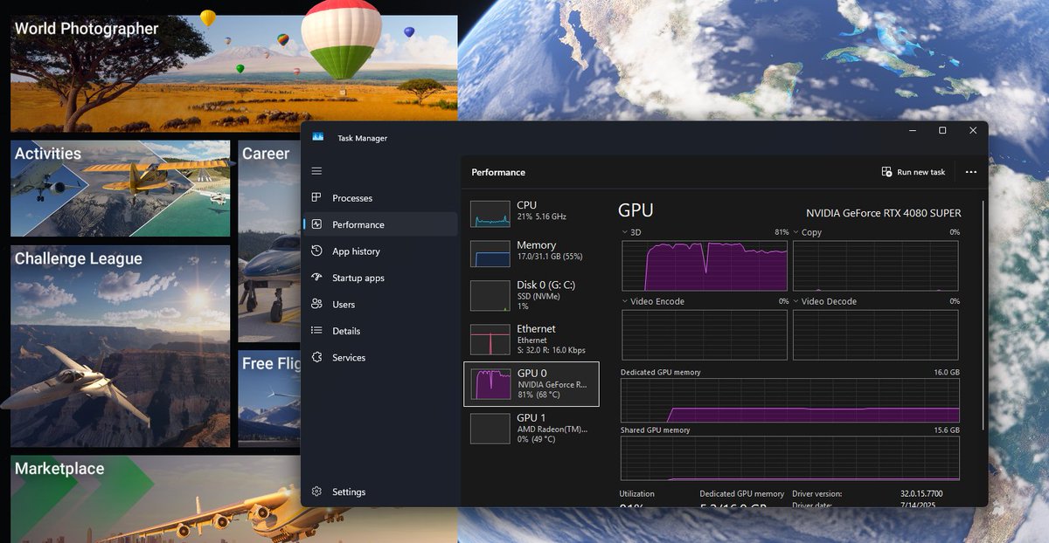
Task: Open the Processes page icon
Action: [x=316, y=198]
